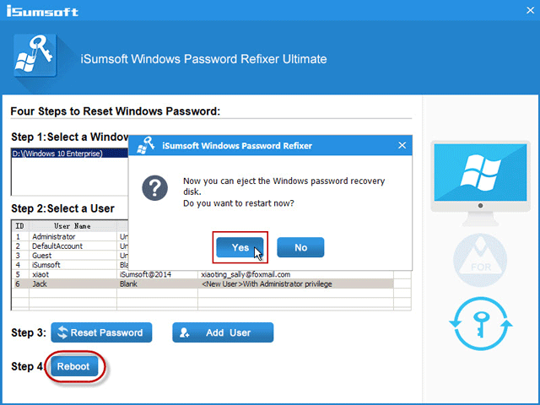This screenshot has width=540, height=405.
Task: Click the dialog title bar key icon
Action: click(x=146, y=145)
